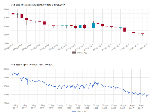Select the blue candlestick at 02 ago 2017
Viewport: 151px width, 112px height.
tap(80, 26)
